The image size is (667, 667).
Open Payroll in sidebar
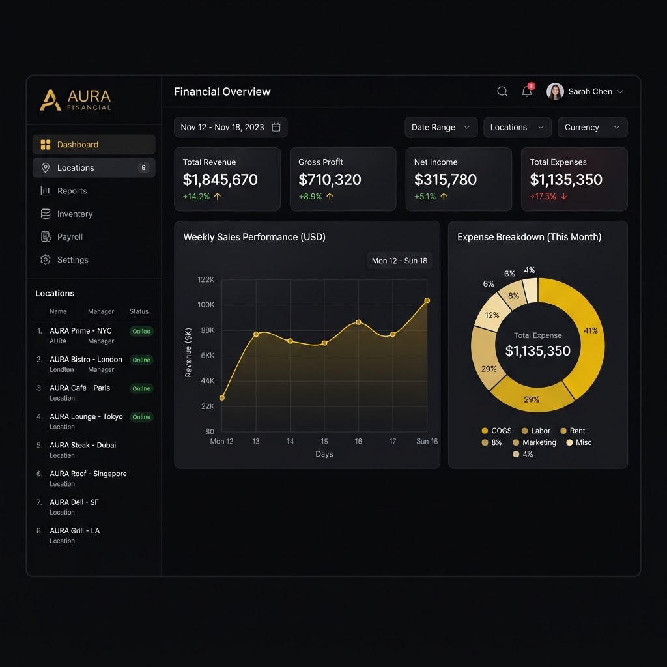(x=94, y=237)
